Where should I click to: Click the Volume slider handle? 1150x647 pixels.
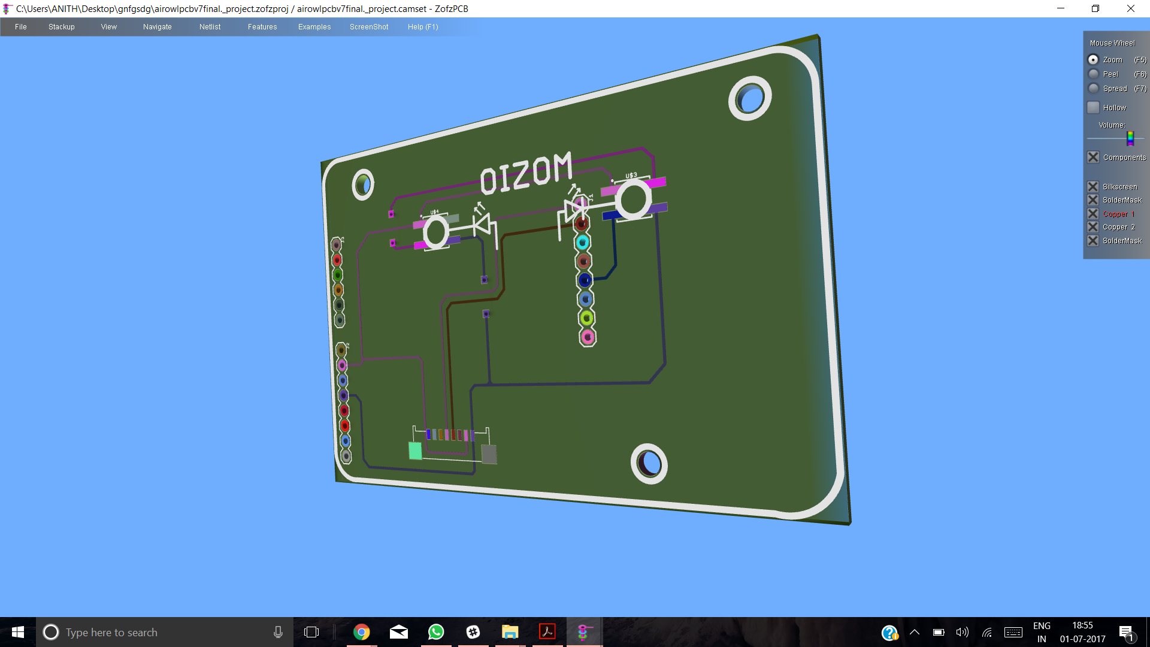point(1130,138)
